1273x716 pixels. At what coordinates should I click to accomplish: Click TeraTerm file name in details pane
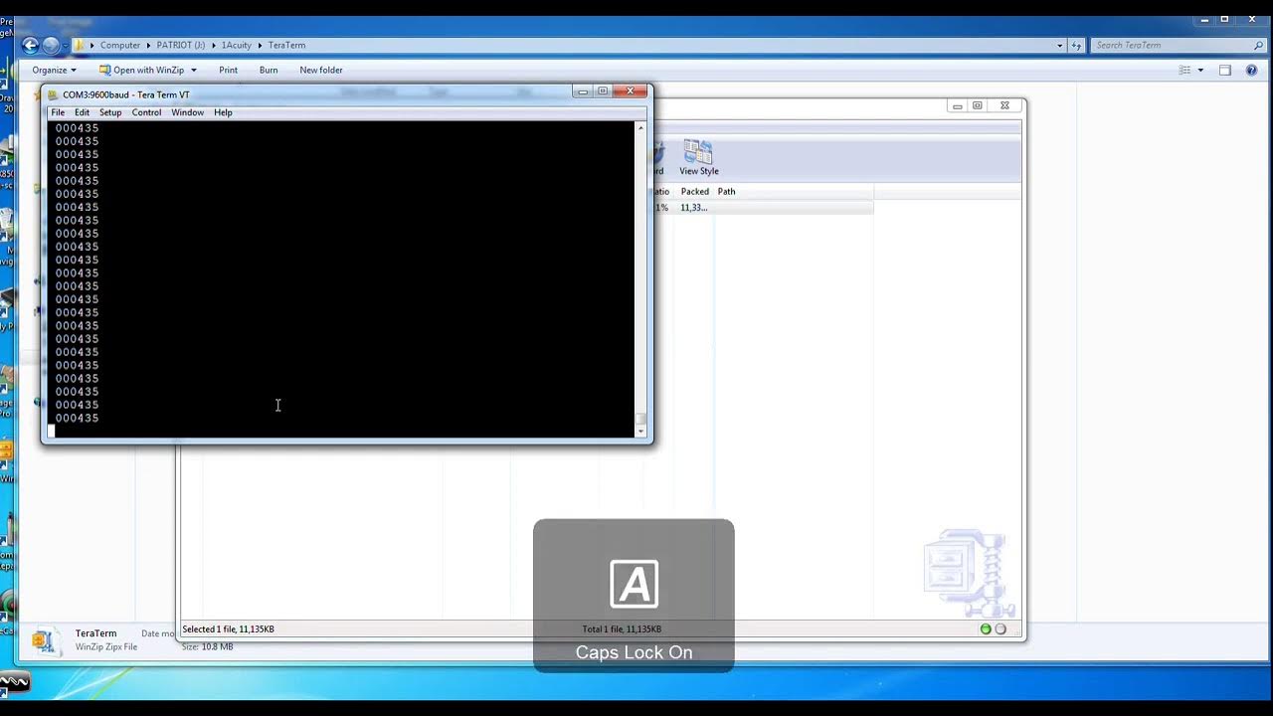(x=95, y=633)
